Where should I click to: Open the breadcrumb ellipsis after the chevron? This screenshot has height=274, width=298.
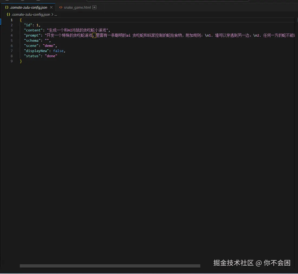coord(56,14)
